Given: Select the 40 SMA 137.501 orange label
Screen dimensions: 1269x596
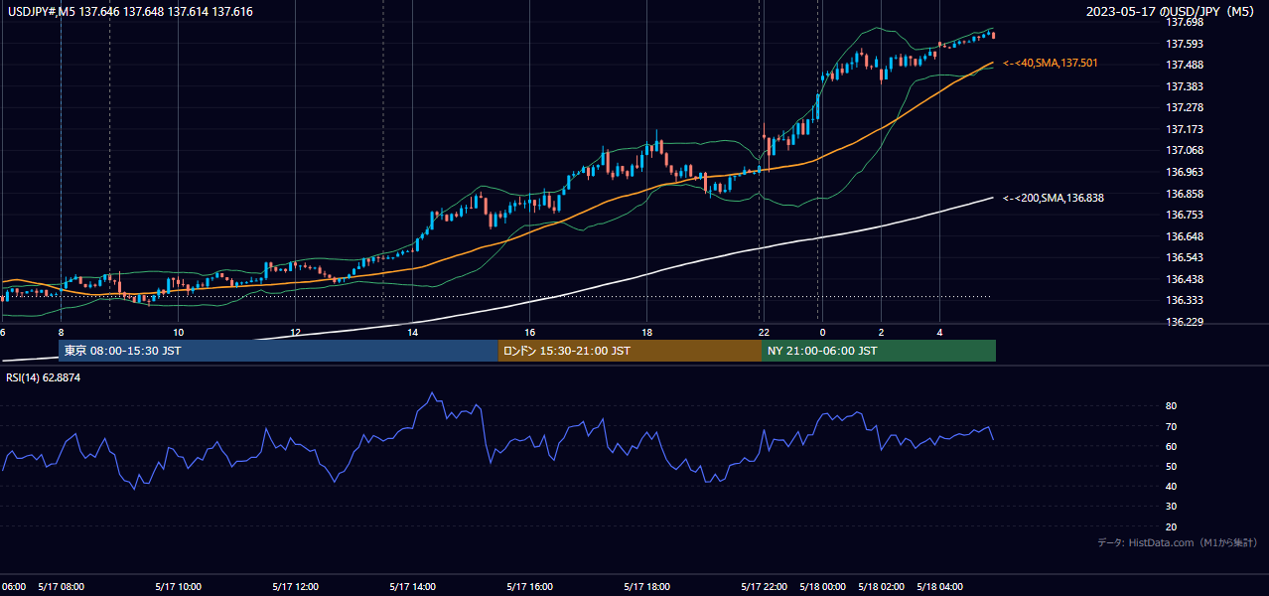Looking at the screenshot, I should (x=1051, y=63).
